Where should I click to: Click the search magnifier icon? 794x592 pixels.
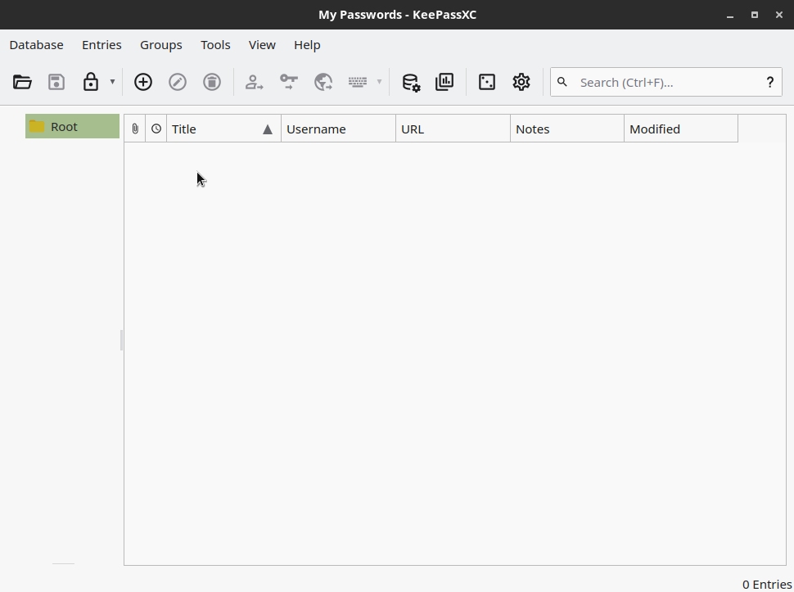click(562, 82)
